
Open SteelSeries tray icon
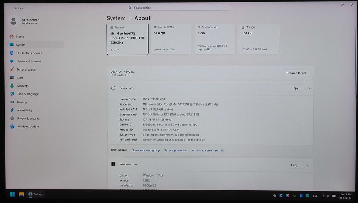pyautogui.click(x=275, y=196)
